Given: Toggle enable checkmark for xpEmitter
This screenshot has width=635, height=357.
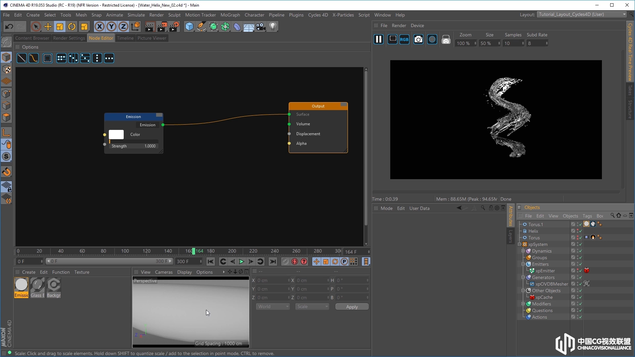Looking at the screenshot, I should pyautogui.click(x=580, y=271).
